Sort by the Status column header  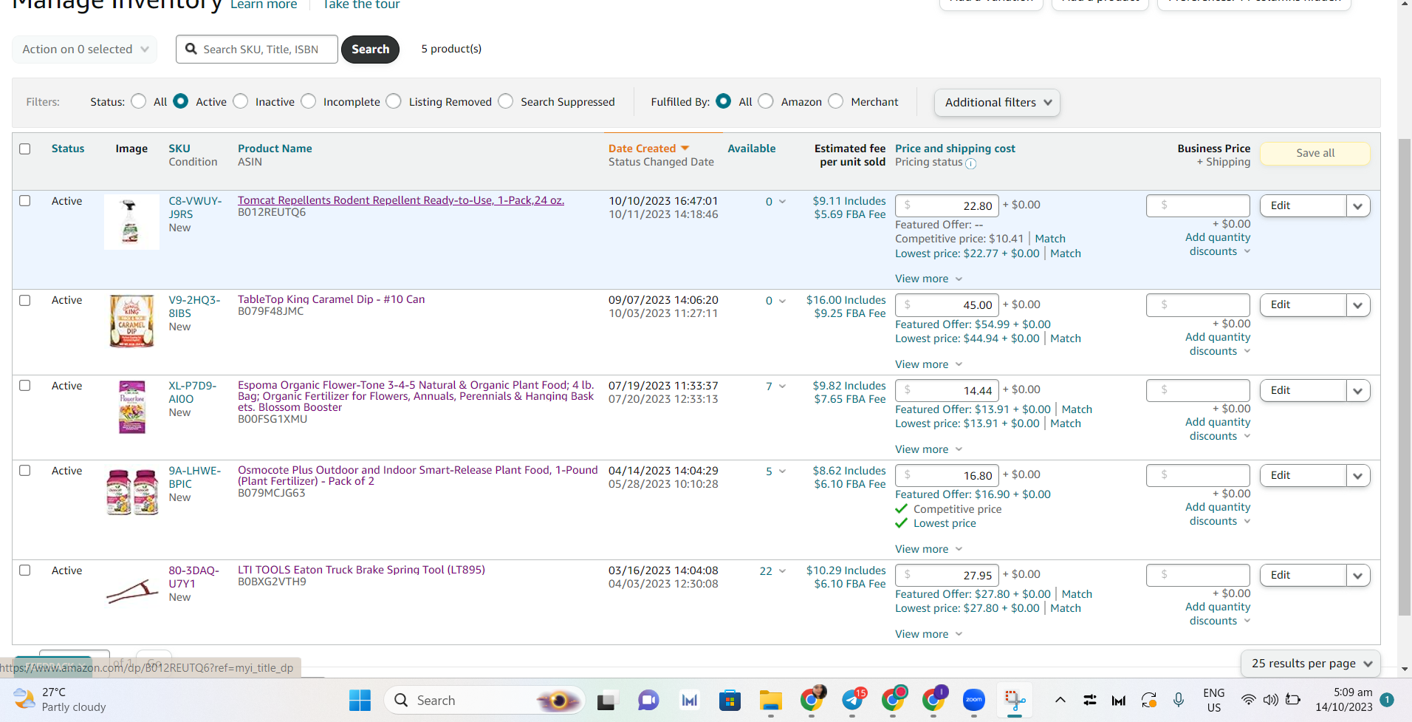click(x=68, y=149)
